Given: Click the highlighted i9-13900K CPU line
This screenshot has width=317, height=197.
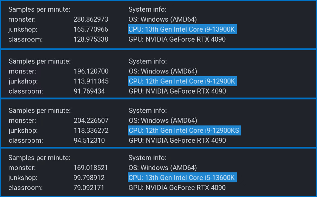Looking at the screenshot, I should coord(182,29).
